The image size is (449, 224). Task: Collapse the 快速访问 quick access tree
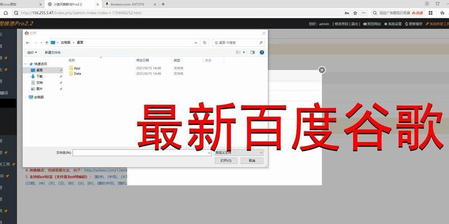tap(25, 64)
